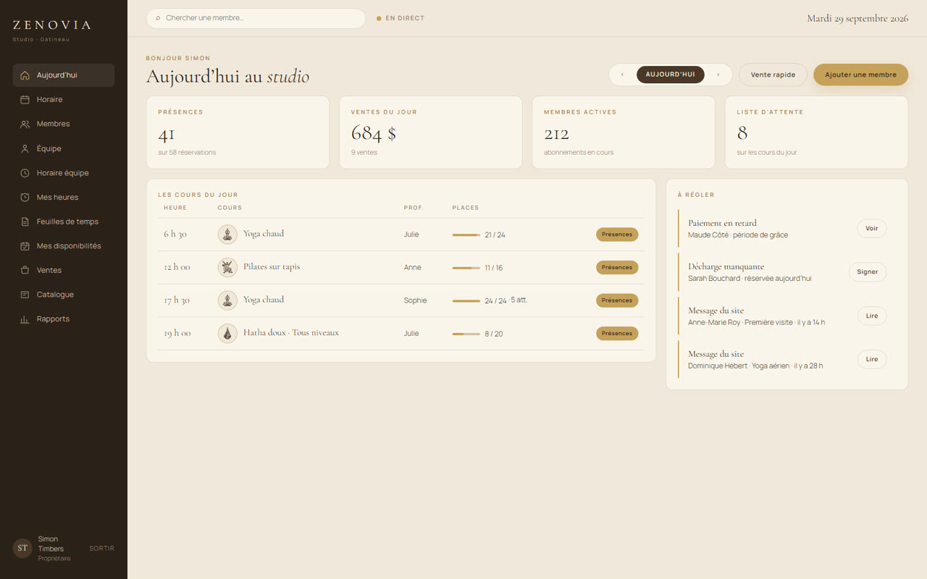Click the home icon beside Aujourd'hui

coord(25,75)
